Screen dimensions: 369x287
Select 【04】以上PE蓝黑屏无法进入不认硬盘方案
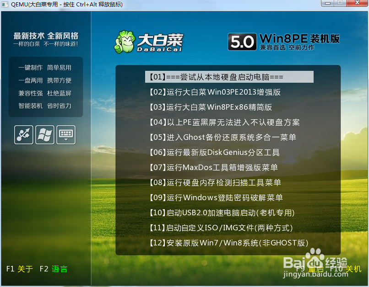click(225, 122)
